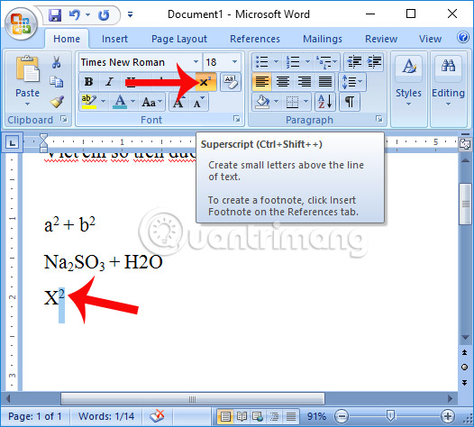The width and height of the screenshot is (474, 427).
Task: Open Font dialog launcher
Action: point(236,119)
